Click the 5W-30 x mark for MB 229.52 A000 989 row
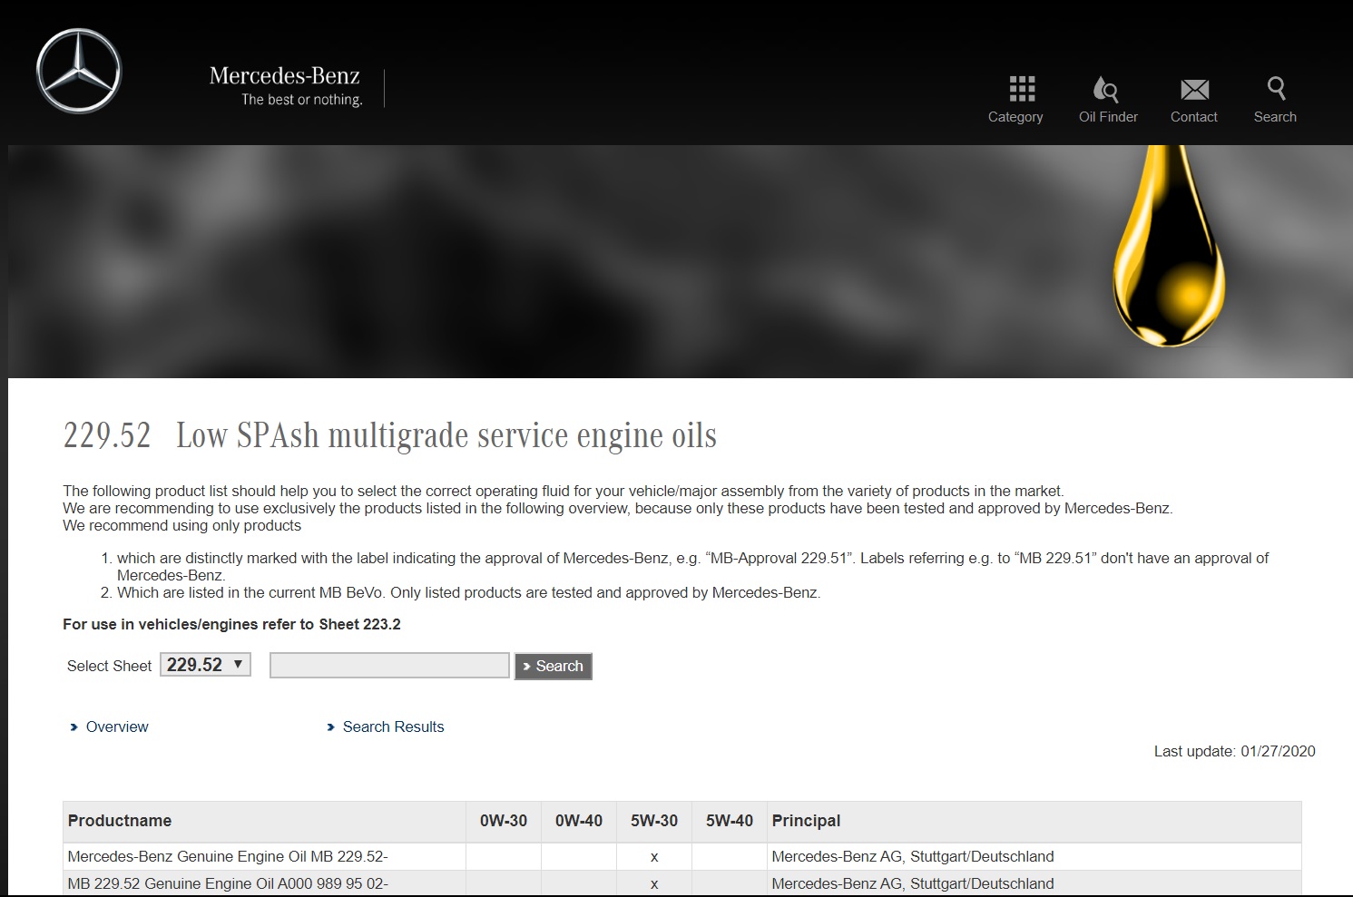The height and width of the screenshot is (897, 1353). pos(654,884)
